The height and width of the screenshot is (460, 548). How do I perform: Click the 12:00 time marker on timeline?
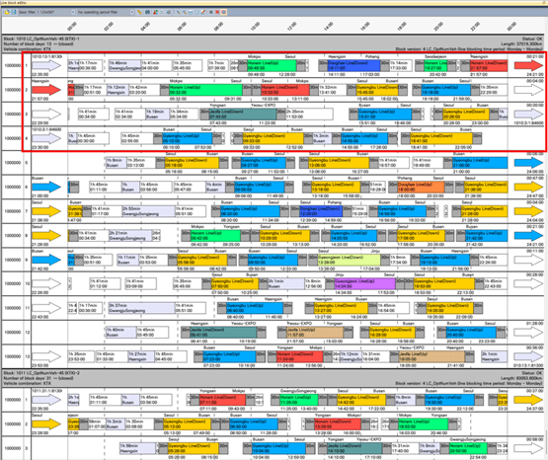[291, 27]
